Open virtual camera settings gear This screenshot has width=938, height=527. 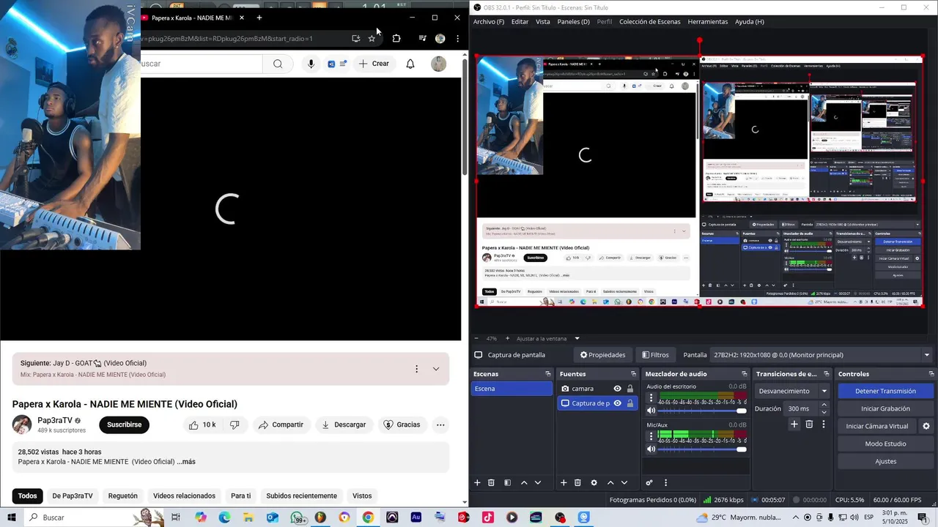(926, 426)
